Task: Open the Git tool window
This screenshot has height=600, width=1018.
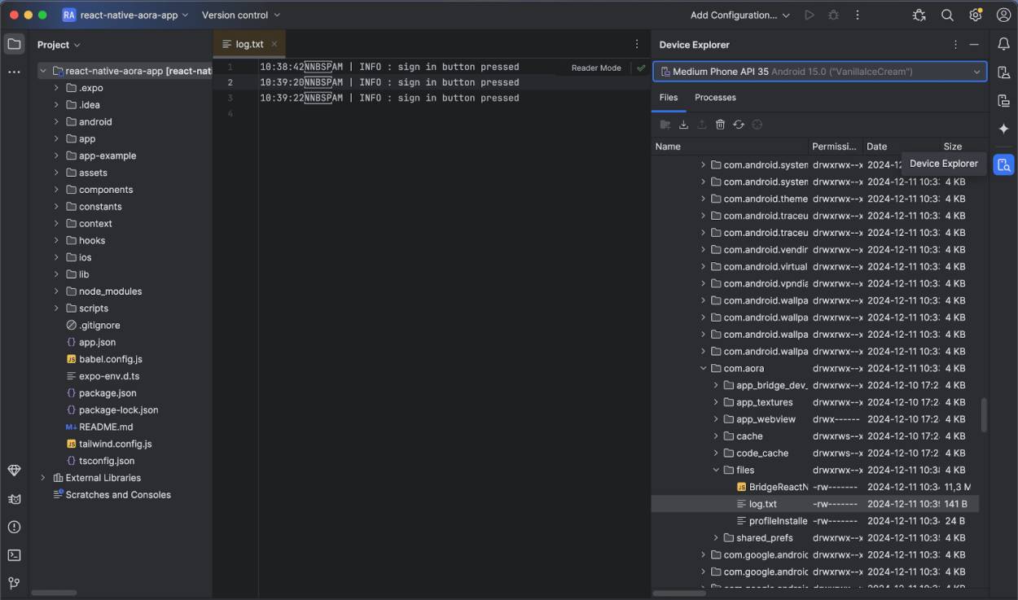Action: (x=14, y=583)
